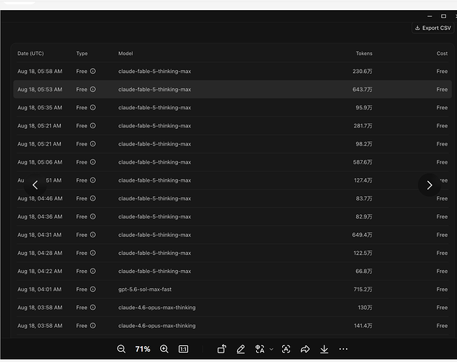Click the 66.8万 tokens value
This screenshot has height=362, width=457.
pos(363,271)
